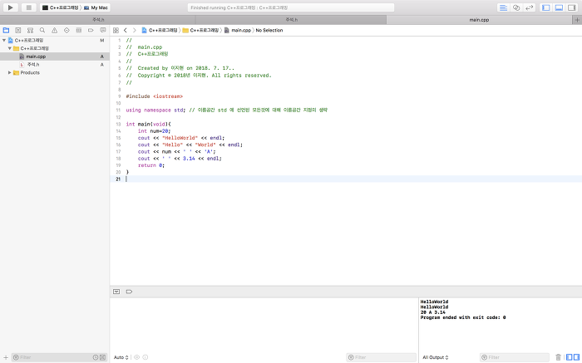The height and width of the screenshot is (363, 582).
Task: Click the return 0 code line
Action: tap(151, 165)
